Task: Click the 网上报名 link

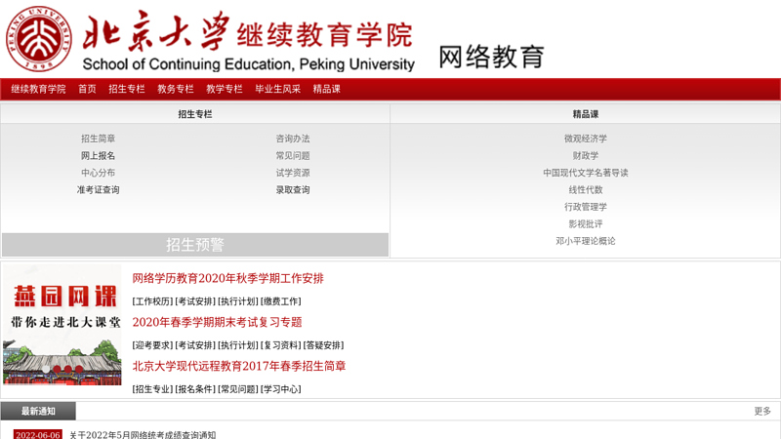Action: (99, 156)
